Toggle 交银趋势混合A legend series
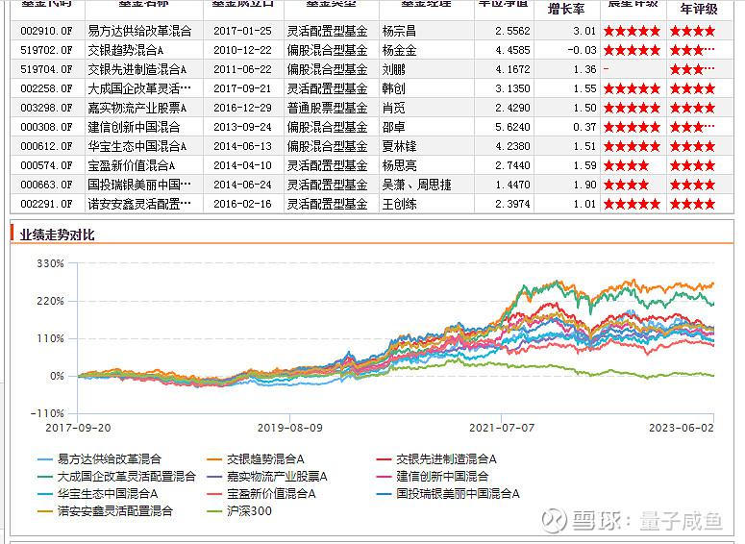 point(256,459)
